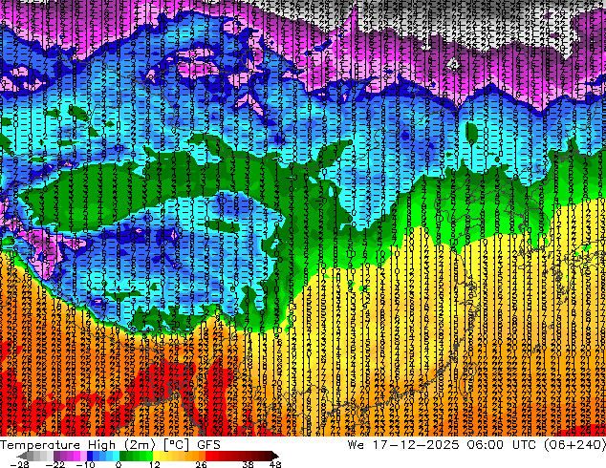
Task: Click the '26' legend label
Action: click(201, 464)
